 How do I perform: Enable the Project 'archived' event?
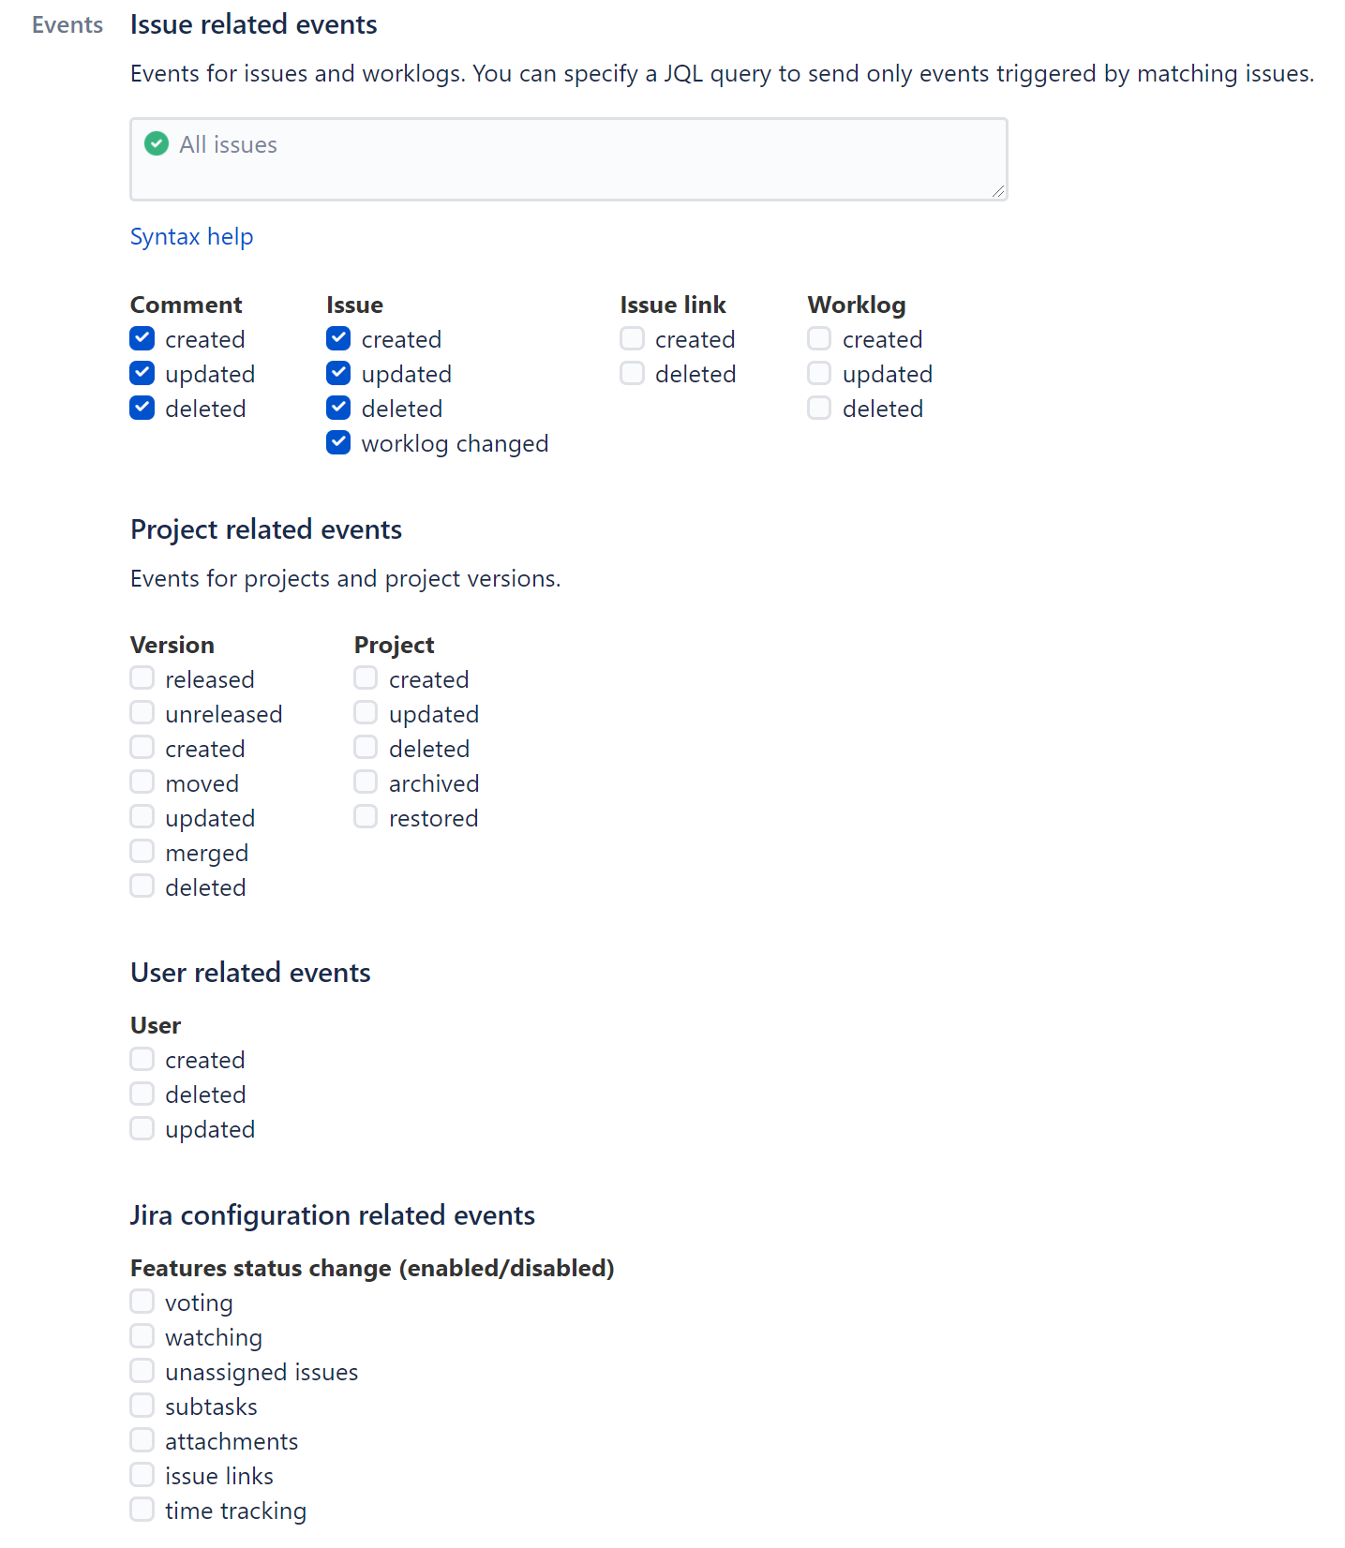pos(365,781)
